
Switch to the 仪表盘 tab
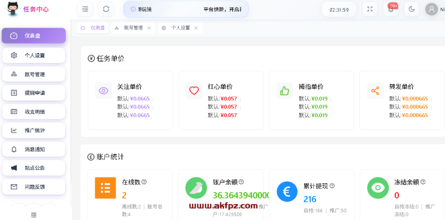coord(93,28)
